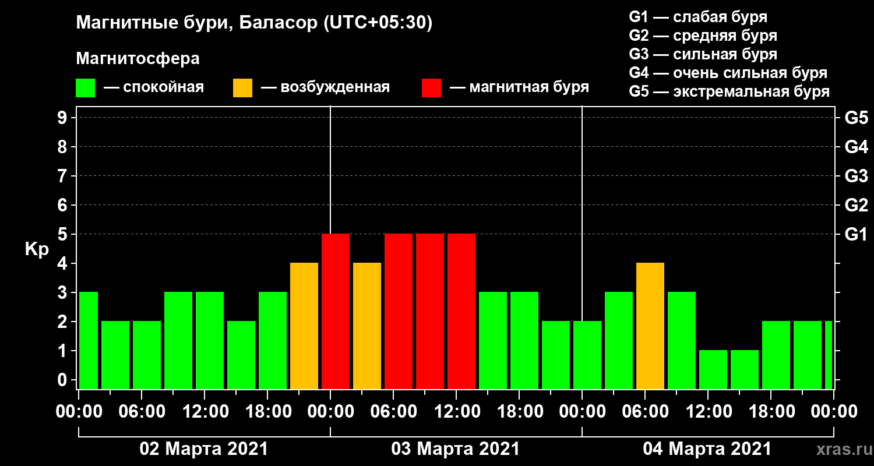Click the green Kp 3 bar at 12:00 on 02 March

tap(210, 340)
